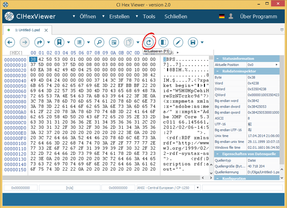The image size is (287, 208).
Task: Click the user profile icon
Action: pos(231,17)
